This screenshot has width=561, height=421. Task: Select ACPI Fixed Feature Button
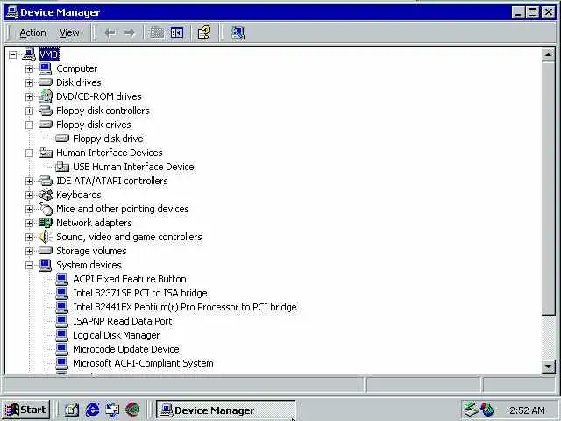coord(130,279)
